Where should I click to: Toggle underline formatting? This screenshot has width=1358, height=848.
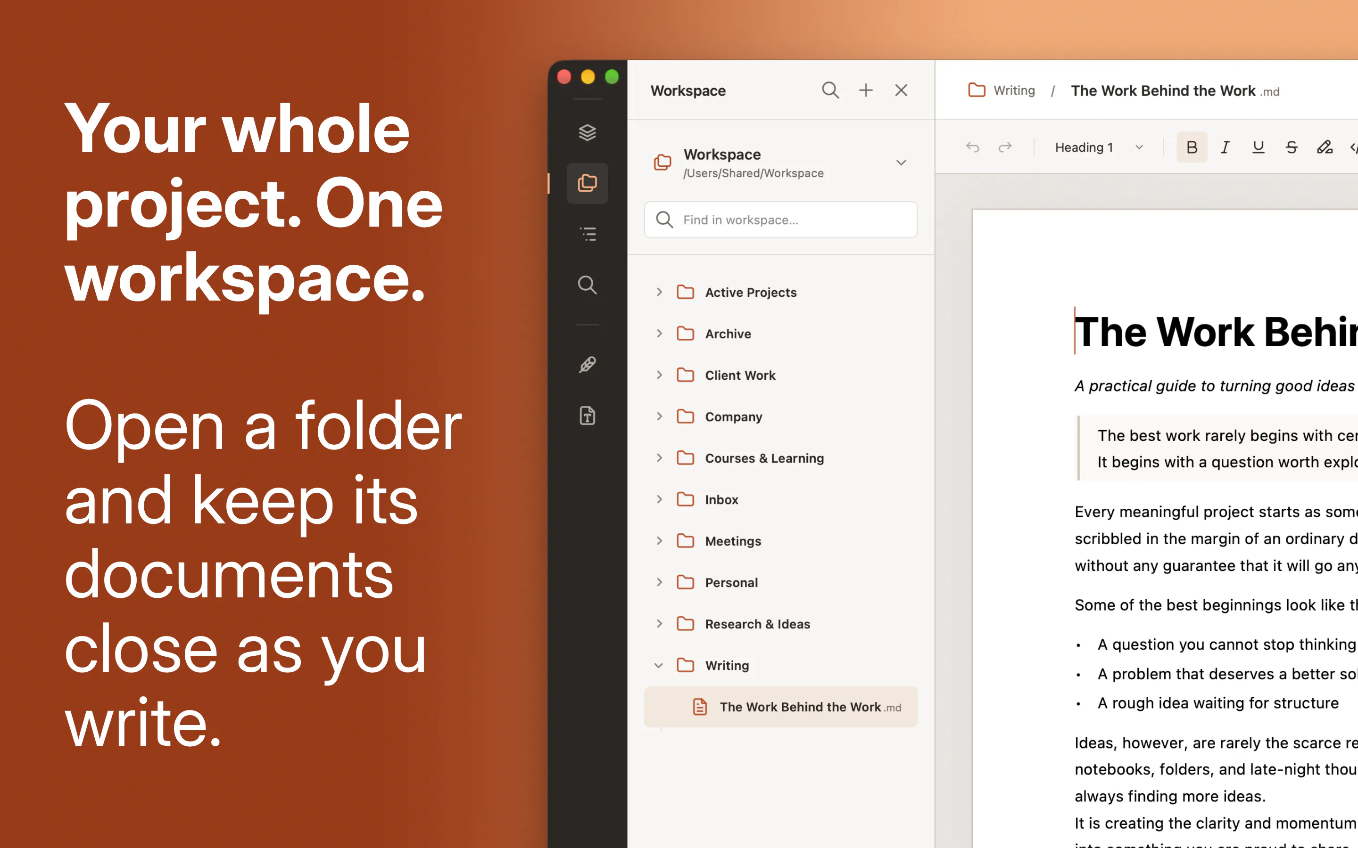coord(1258,147)
